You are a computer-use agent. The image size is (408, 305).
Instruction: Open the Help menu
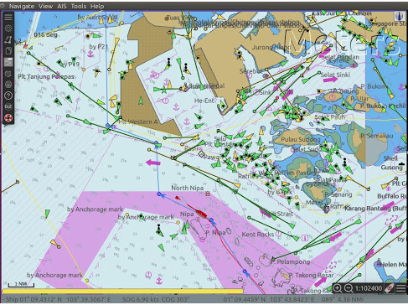coord(97,6)
